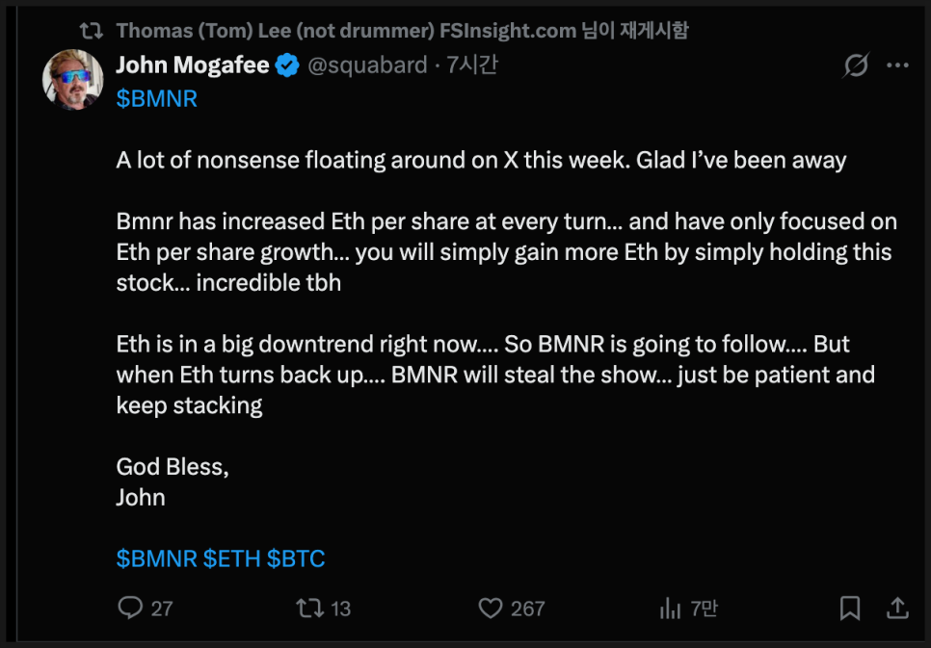Click the 267 likes count
Viewport: 931px width, 648px height.
tap(527, 609)
